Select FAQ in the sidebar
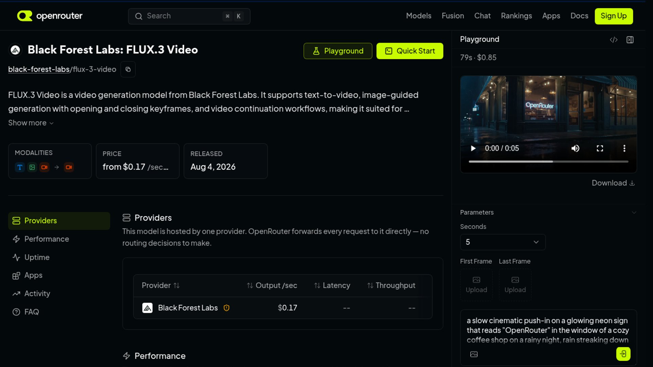The image size is (653, 367). pyautogui.click(x=59, y=312)
